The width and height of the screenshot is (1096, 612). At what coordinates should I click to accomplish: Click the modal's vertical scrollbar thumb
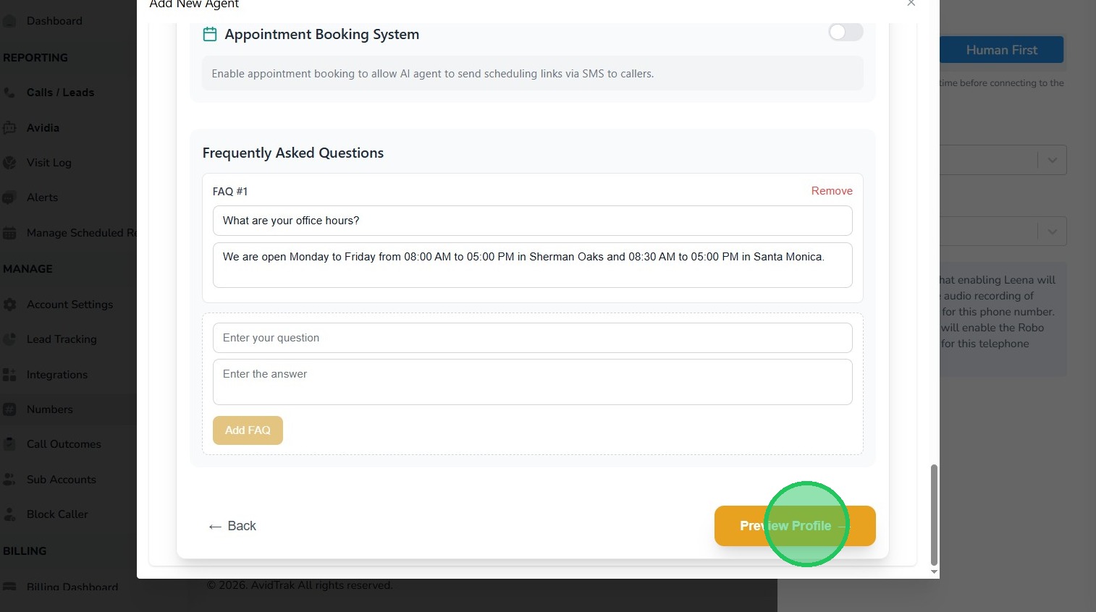934,514
